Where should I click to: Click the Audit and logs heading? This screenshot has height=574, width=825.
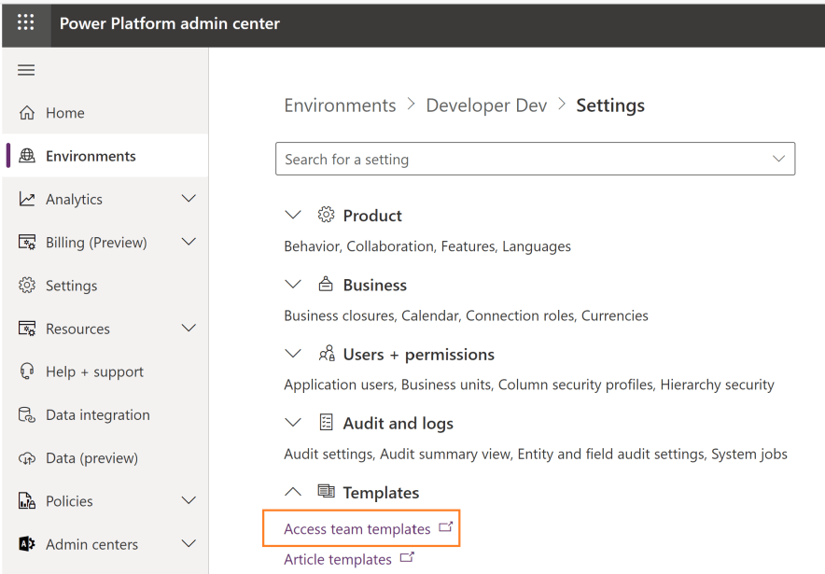pyautogui.click(x=399, y=424)
